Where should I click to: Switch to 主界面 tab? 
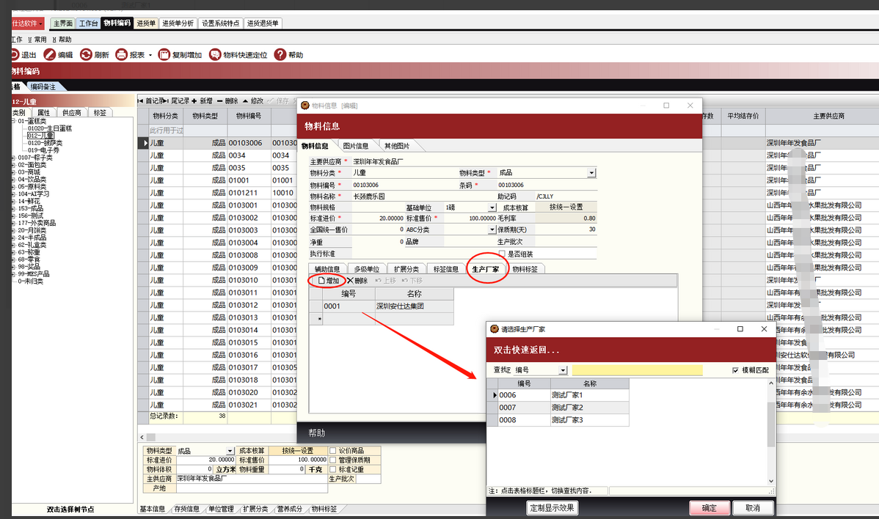(63, 23)
